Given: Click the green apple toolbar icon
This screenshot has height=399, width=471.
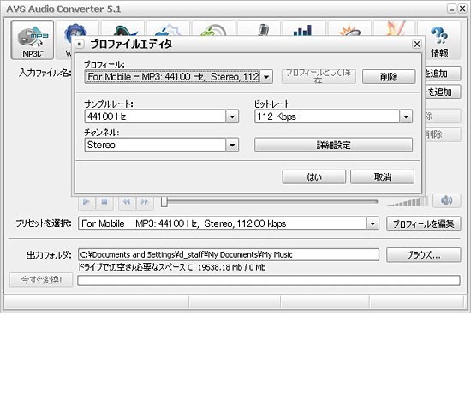Looking at the screenshot, I should coord(213,28).
